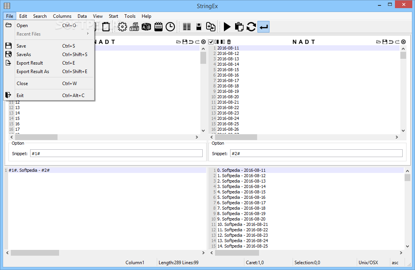This screenshot has width=415, height=270.
Task: Click down arrow of result pane vertical scrollbar
Action: pyautogui.click(x=407, y=246)
